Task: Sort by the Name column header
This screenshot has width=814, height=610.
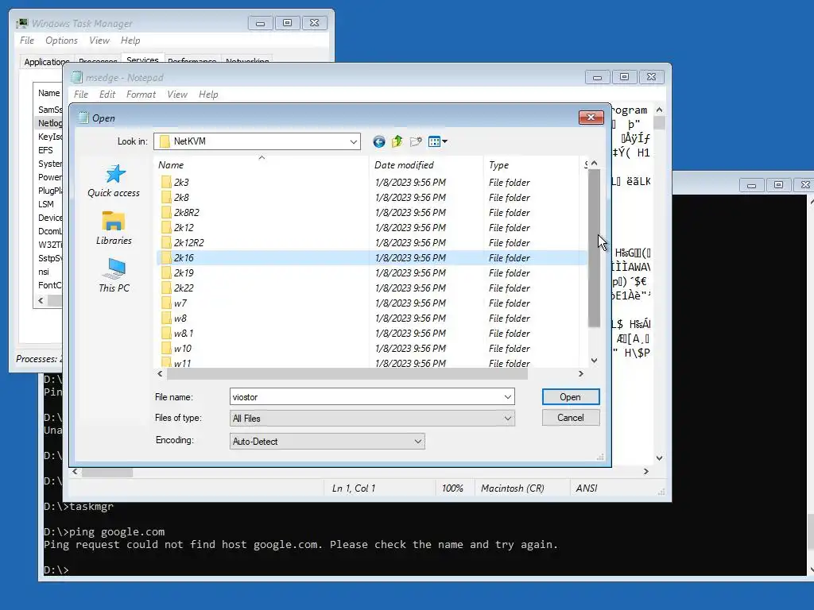Action: [262, 165]
